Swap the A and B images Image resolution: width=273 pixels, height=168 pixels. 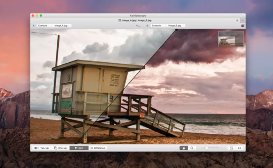[138, 26]
